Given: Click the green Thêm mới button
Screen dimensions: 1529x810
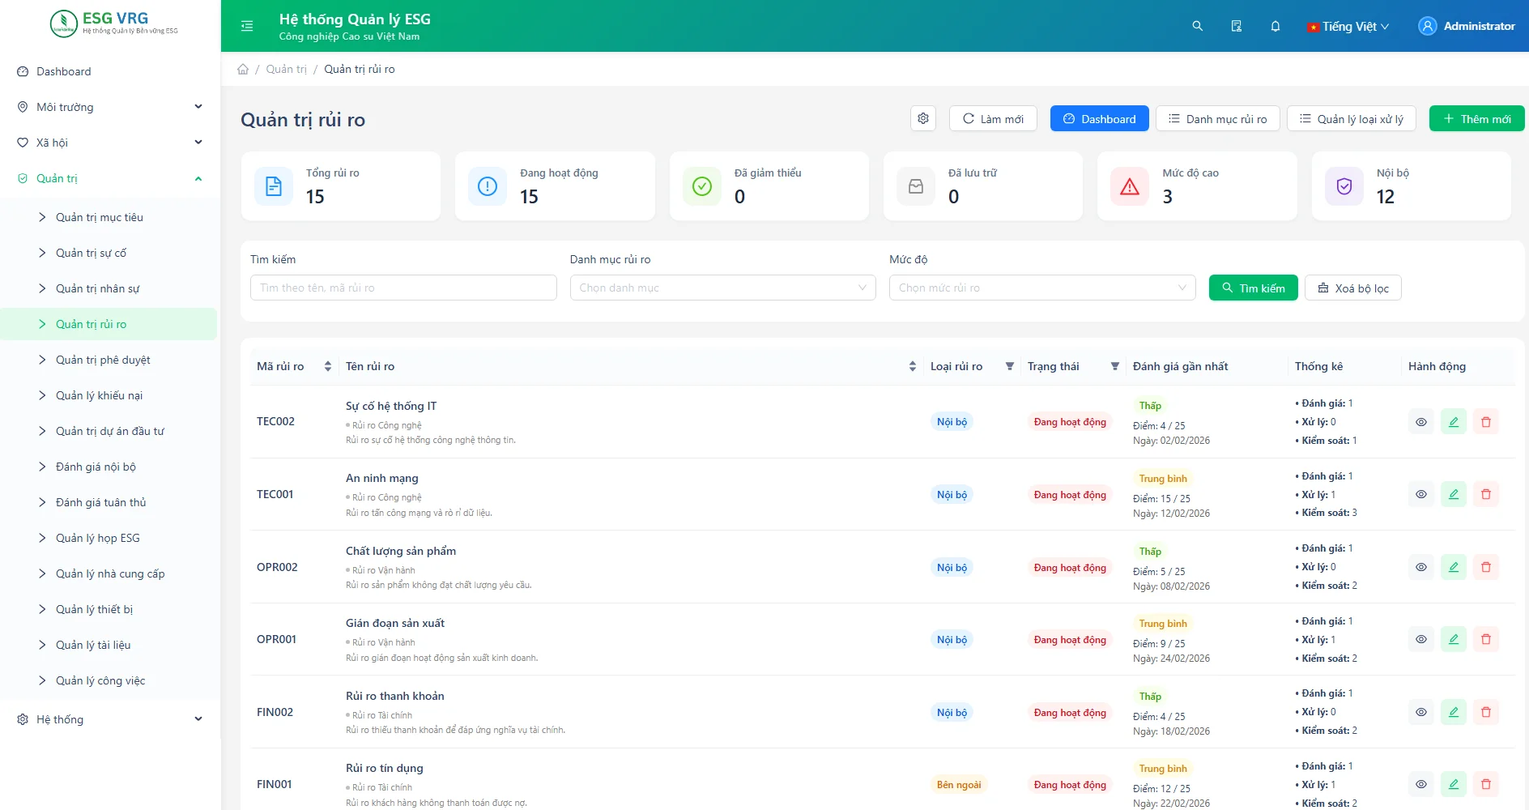Looking at the screenshot, I should (x=1476, y=119).
